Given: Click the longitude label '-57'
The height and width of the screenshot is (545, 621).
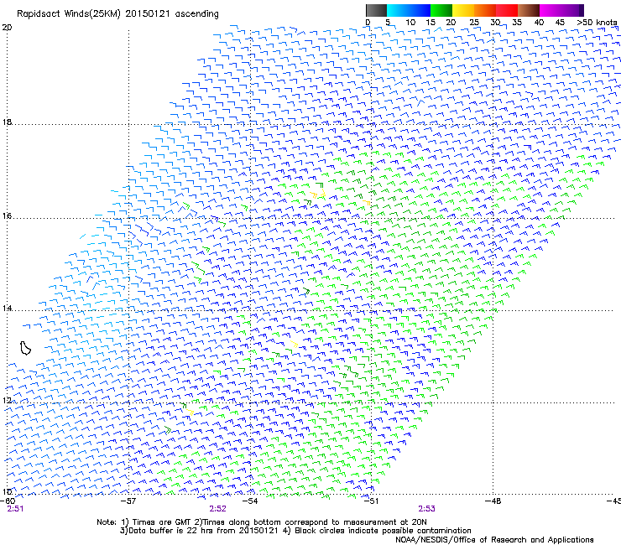Looking at the screenshot, I should click(128, 501).
